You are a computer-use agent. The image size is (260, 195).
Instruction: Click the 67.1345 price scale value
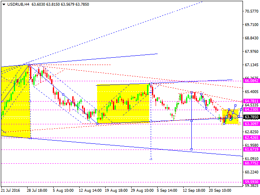click(x=251, y=65)
